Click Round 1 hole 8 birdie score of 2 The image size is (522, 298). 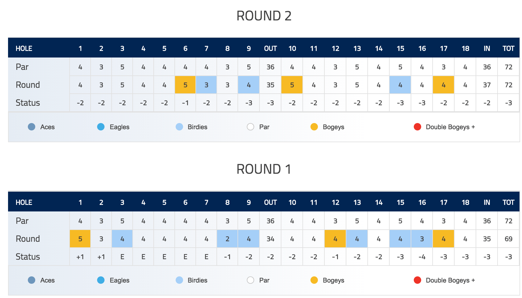pyautogui.click(x=227, y=239)
